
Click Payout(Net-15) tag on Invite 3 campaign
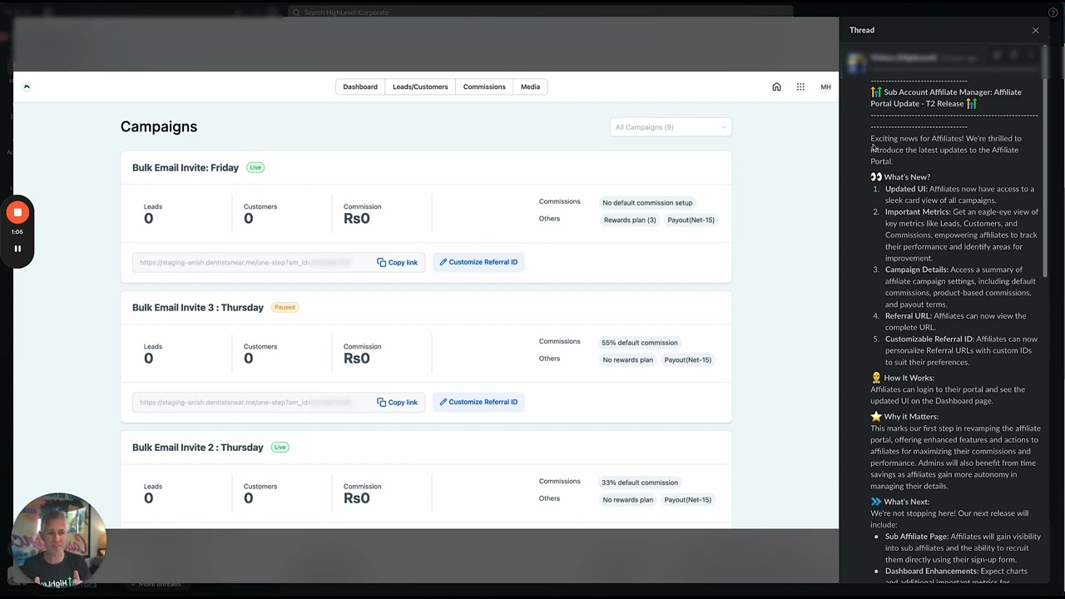688,359
